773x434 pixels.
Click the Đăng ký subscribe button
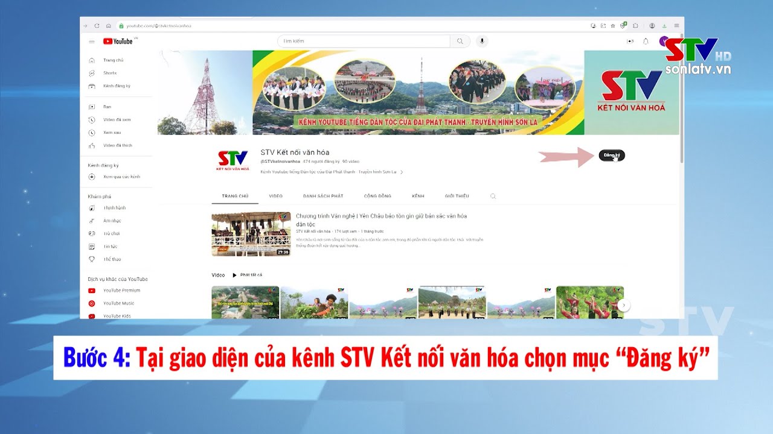pos(612,156)
